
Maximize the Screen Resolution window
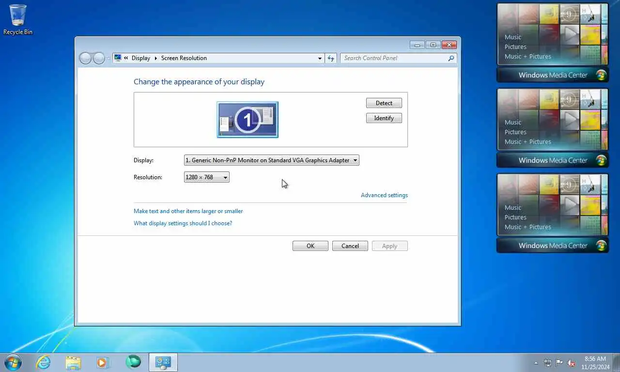433,45
